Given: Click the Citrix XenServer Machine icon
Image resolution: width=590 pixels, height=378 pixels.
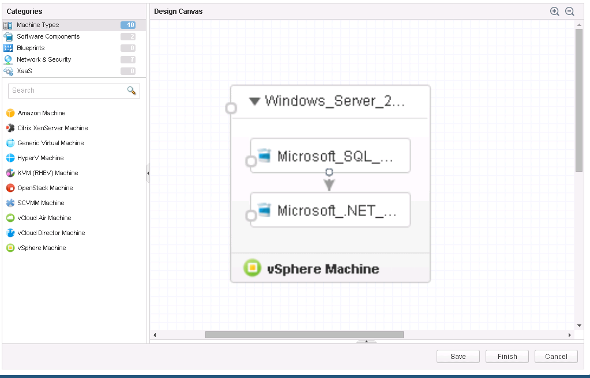Looking at the screenshot, I should click(10, 128).
